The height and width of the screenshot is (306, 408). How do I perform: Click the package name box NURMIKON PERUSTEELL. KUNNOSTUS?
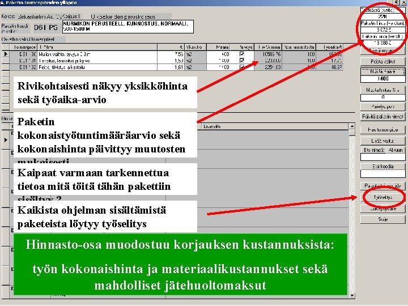tap(128, 27)
